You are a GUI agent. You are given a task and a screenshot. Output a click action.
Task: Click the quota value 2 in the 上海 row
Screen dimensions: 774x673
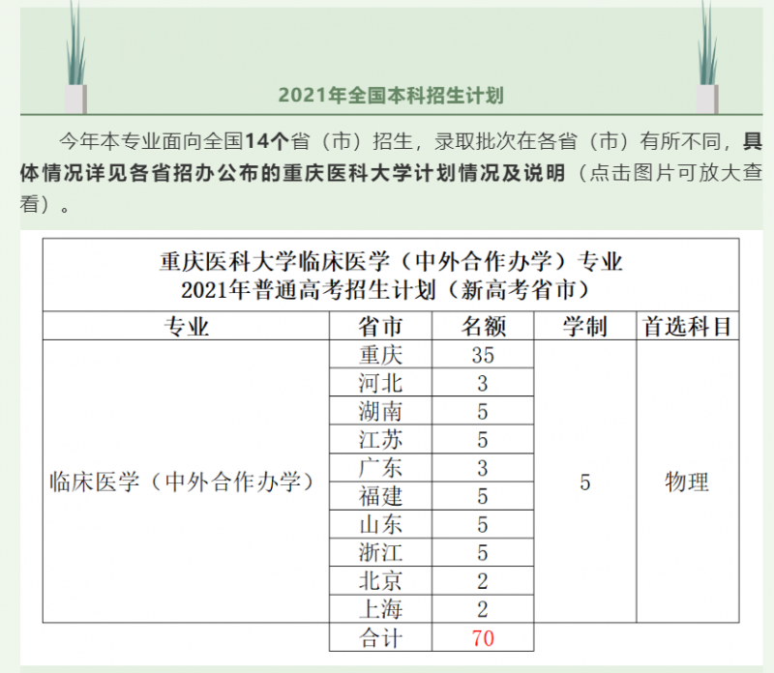click(483, 609)
